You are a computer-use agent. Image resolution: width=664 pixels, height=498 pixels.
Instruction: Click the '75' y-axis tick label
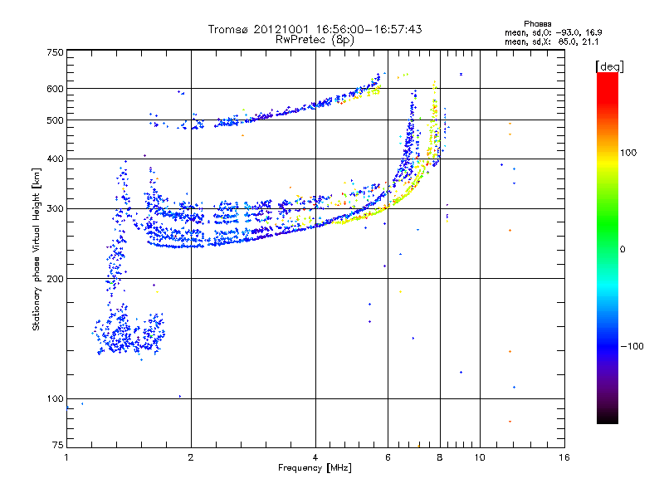tap(58, 445)
